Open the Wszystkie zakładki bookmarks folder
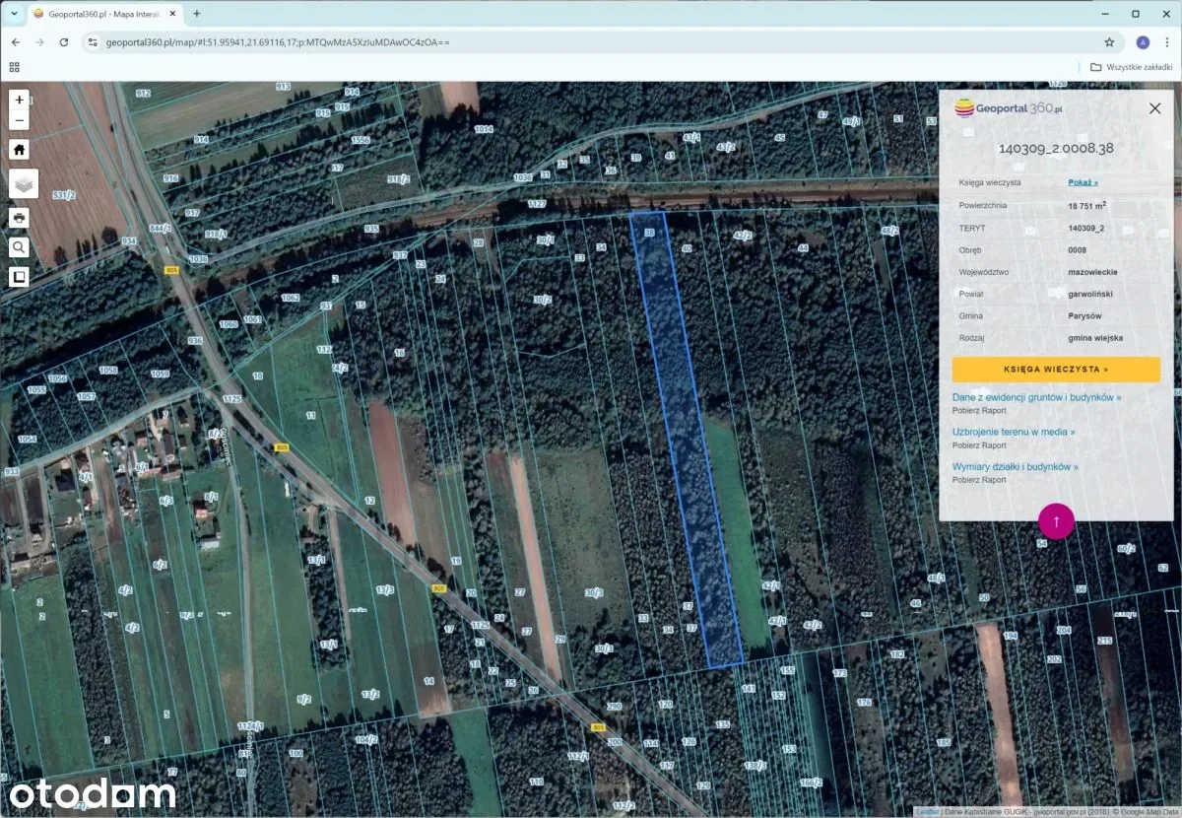 click(x=1133, y=67)
